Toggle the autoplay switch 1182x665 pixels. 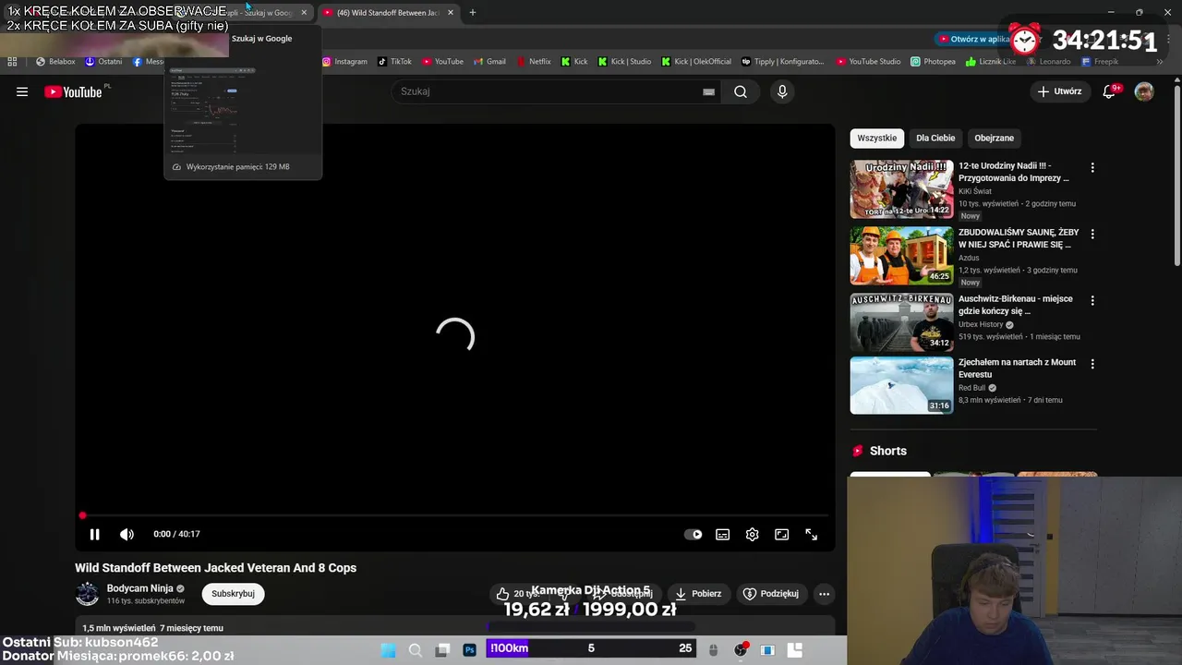point(693,534)
